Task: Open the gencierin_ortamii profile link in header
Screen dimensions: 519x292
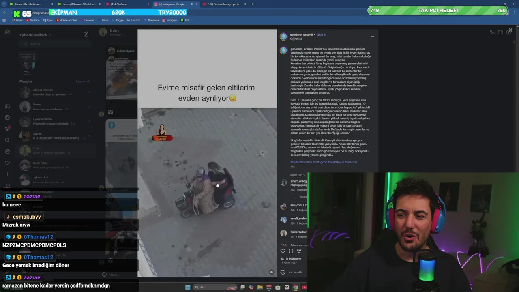Action: tap(301, 35)
